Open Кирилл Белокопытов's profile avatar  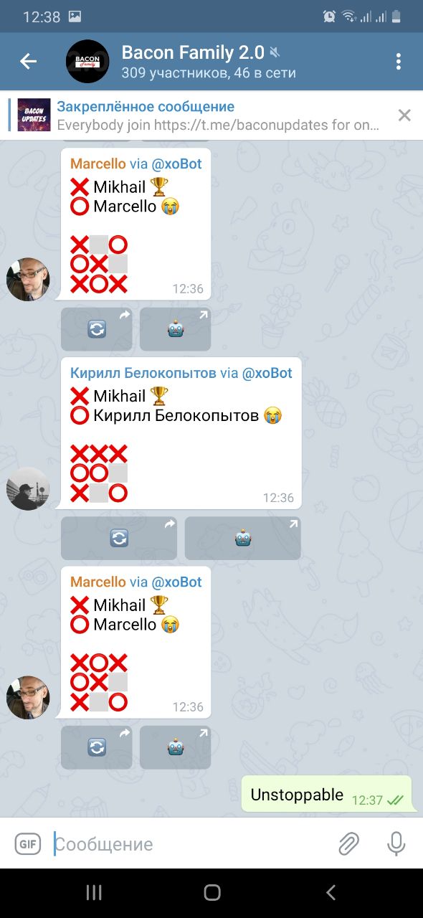pos(28,488)
